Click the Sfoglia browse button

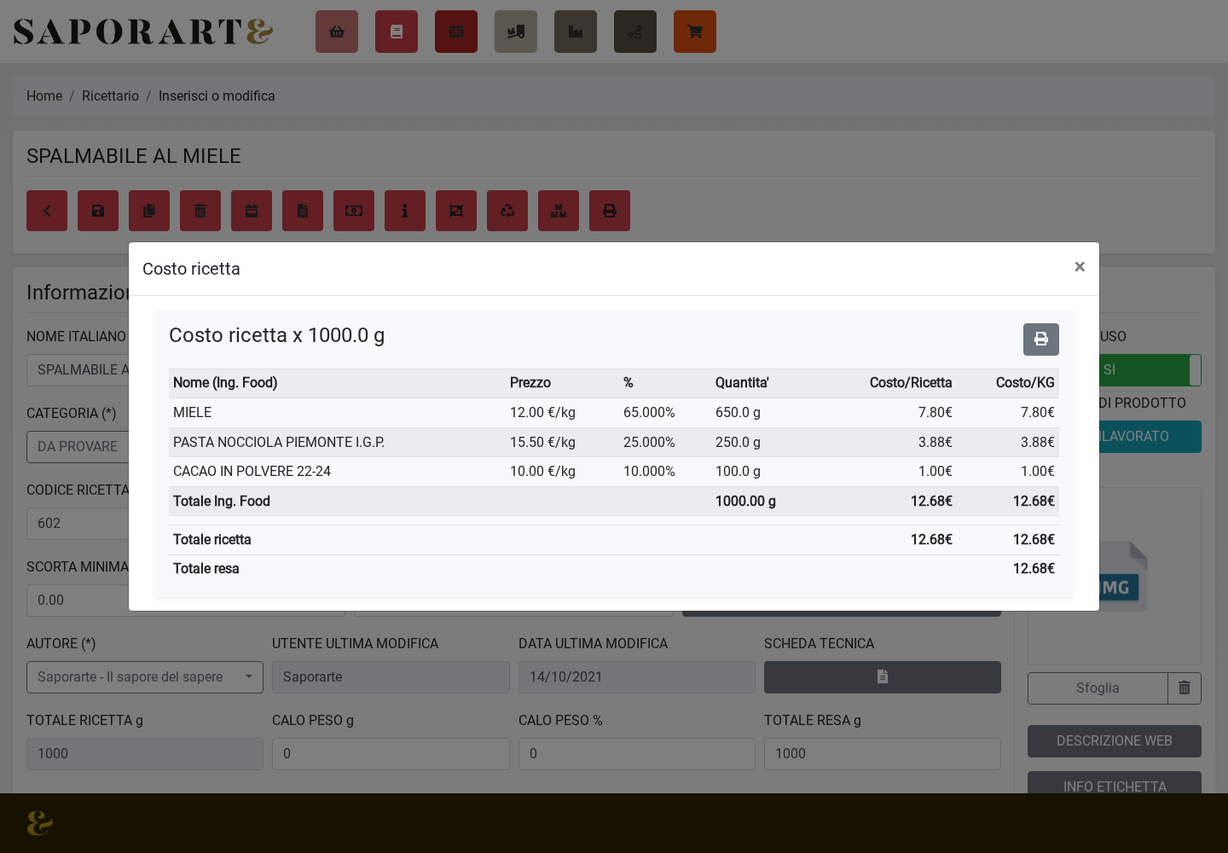(1098, 688)
